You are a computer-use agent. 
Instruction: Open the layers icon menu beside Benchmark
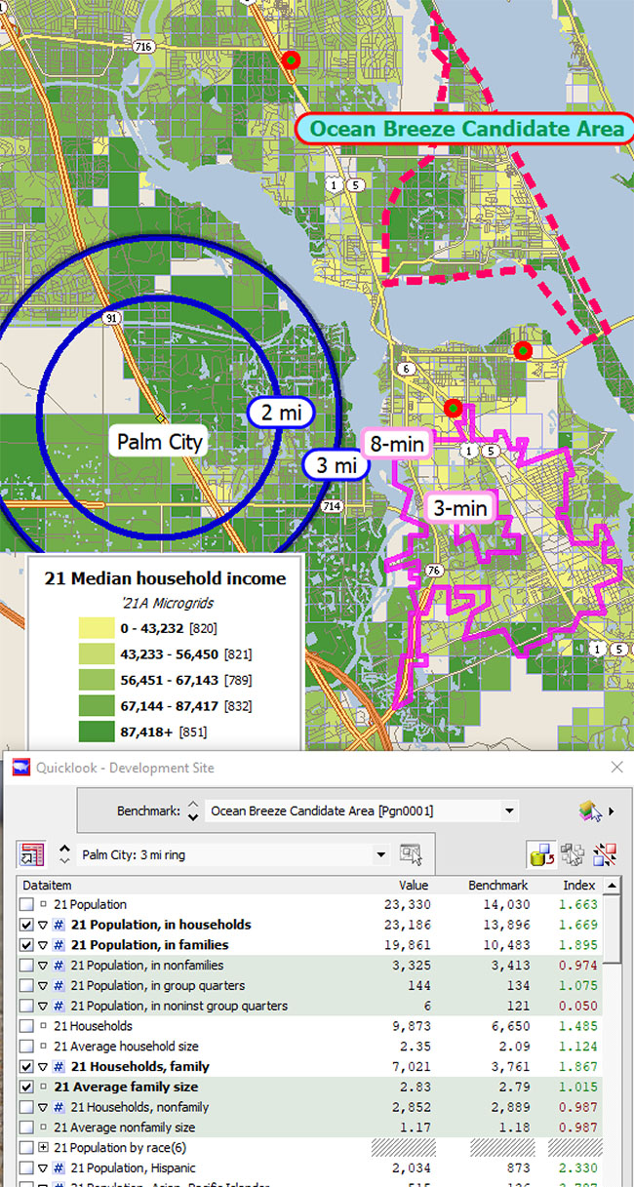tap(593, 811)
